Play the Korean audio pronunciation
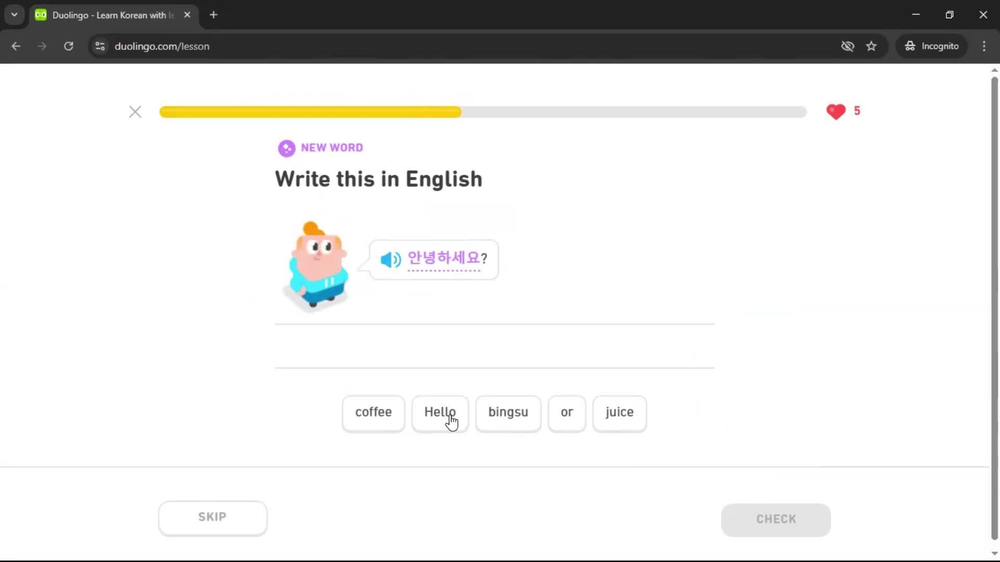 390,260
